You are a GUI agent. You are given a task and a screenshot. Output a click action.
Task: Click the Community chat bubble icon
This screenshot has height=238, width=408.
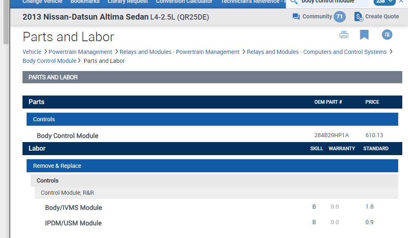pyautogui.click(x=296, y=17)
